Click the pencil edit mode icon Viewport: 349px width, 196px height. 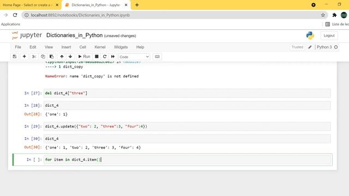(310, 47)
